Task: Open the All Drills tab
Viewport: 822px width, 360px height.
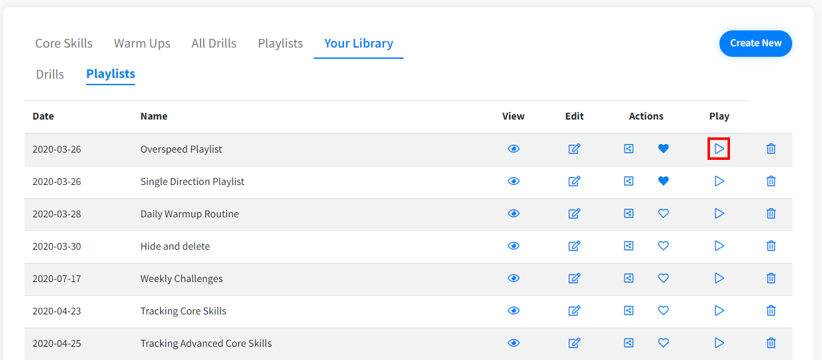Action: point(214,44)
